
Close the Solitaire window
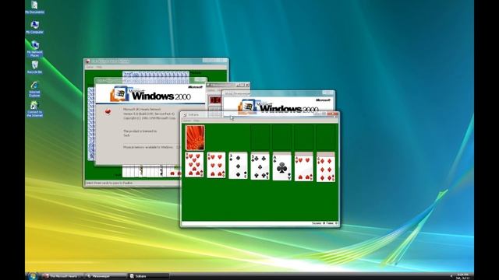point(333,114)
